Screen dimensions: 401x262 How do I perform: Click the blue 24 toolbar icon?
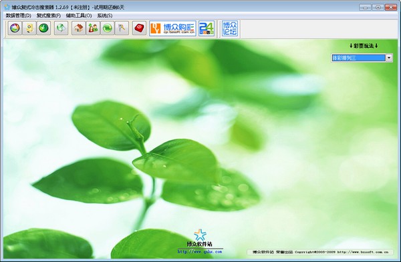(x=207, y=28)
